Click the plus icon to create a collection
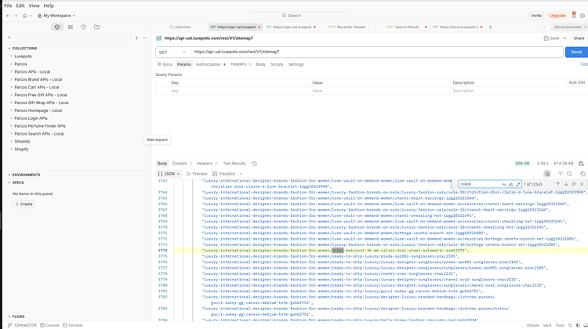This screenshot has height=329, width=588. pyautogui.click(x=136, y=38)
